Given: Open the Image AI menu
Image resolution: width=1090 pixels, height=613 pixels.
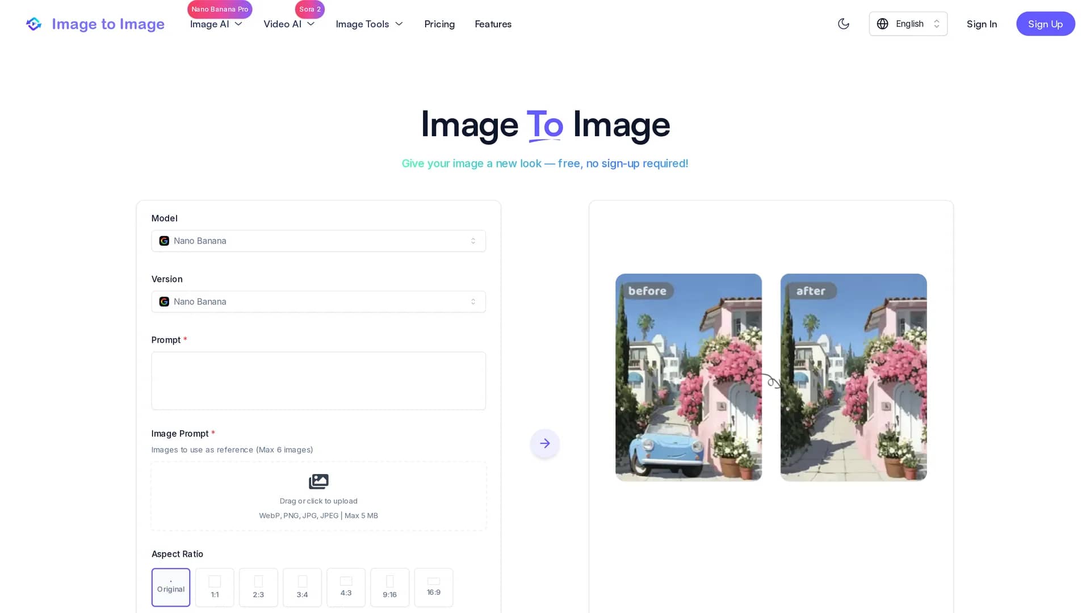Looking at the screenshot, I should tap(216, 24).
